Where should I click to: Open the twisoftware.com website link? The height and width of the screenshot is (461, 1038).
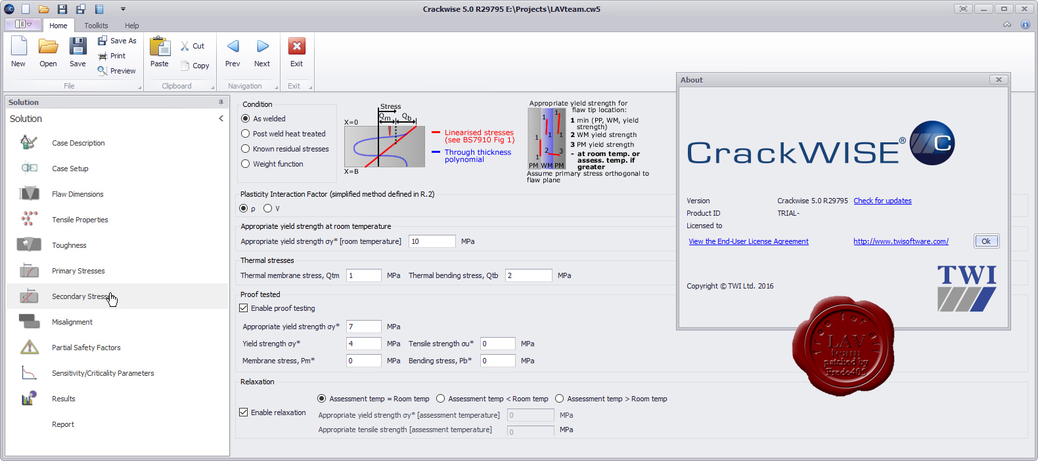click(x=901, y=241)
